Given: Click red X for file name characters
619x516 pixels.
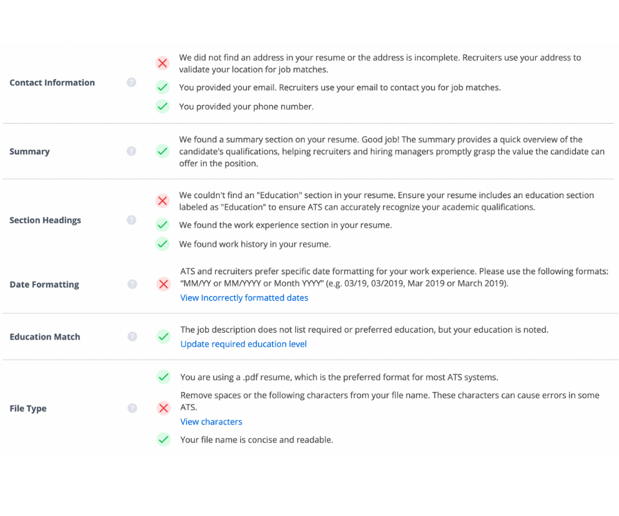Looking at the screenshot, I should pyautogui.click(x=163, y=408).
